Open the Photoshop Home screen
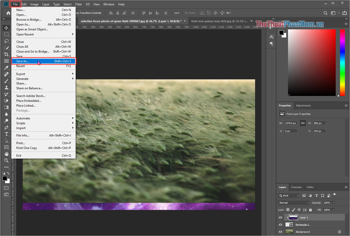Screen dimensions: 350x236 click(8, 13)
